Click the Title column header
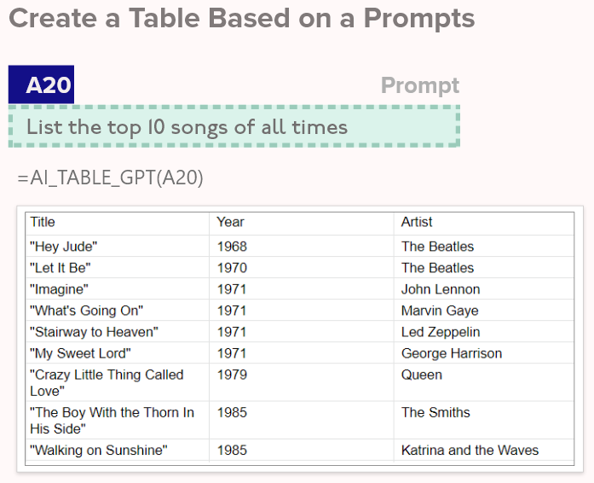Image resolution: width=594 pixels, height=483 pixels. [x=117, y=223]
